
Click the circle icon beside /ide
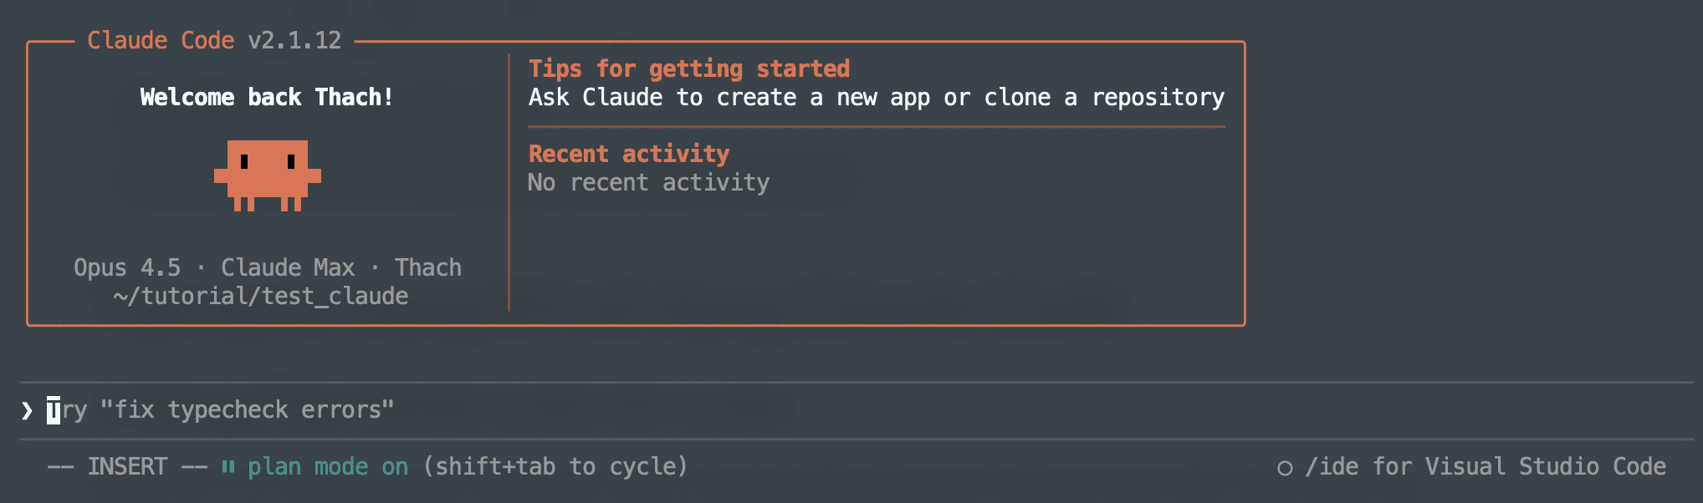click(1285, 468)
